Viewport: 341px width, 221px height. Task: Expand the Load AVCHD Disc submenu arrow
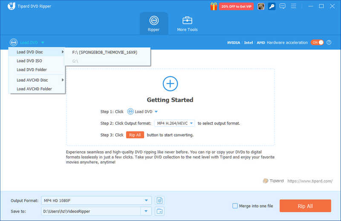coord(63,80)
